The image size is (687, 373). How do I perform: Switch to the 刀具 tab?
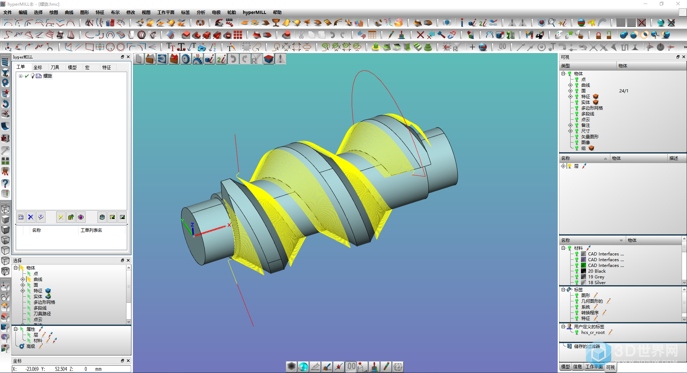coord(55,67)
